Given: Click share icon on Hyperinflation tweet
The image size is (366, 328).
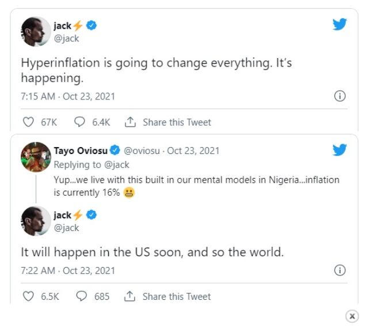Looking at the screenshot, I should [x=130, y=122].
